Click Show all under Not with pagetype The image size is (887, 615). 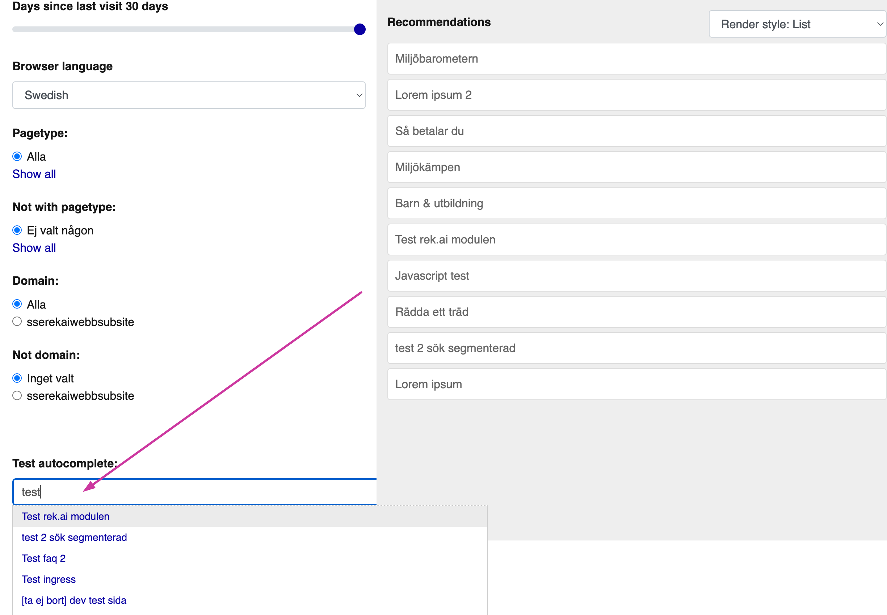point(34,248)
